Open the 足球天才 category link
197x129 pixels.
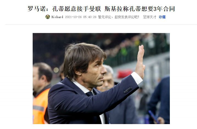[x=150, y=17]
